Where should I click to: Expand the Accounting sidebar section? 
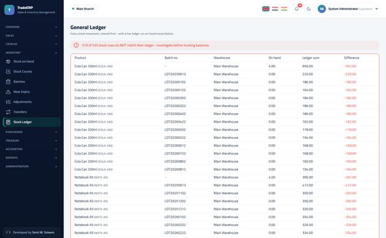coord(32,149)
